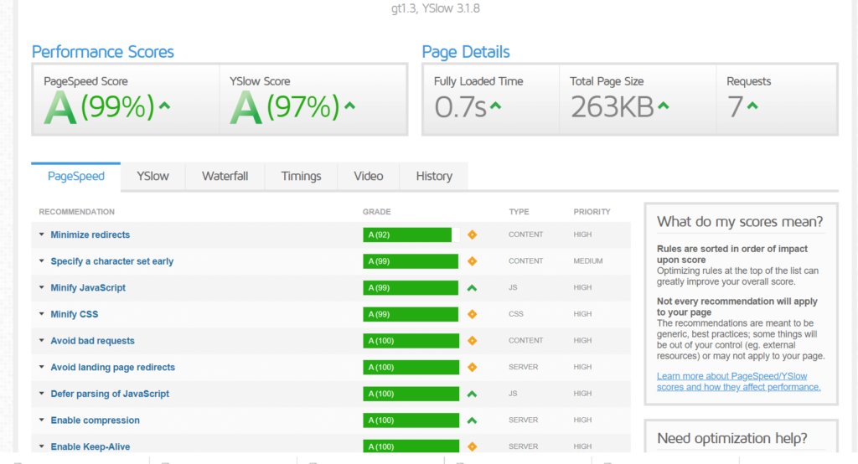Click the orange diamond beside Minimize redirects
This screenshot has height=464, width=858.
(x=473, y=235)
